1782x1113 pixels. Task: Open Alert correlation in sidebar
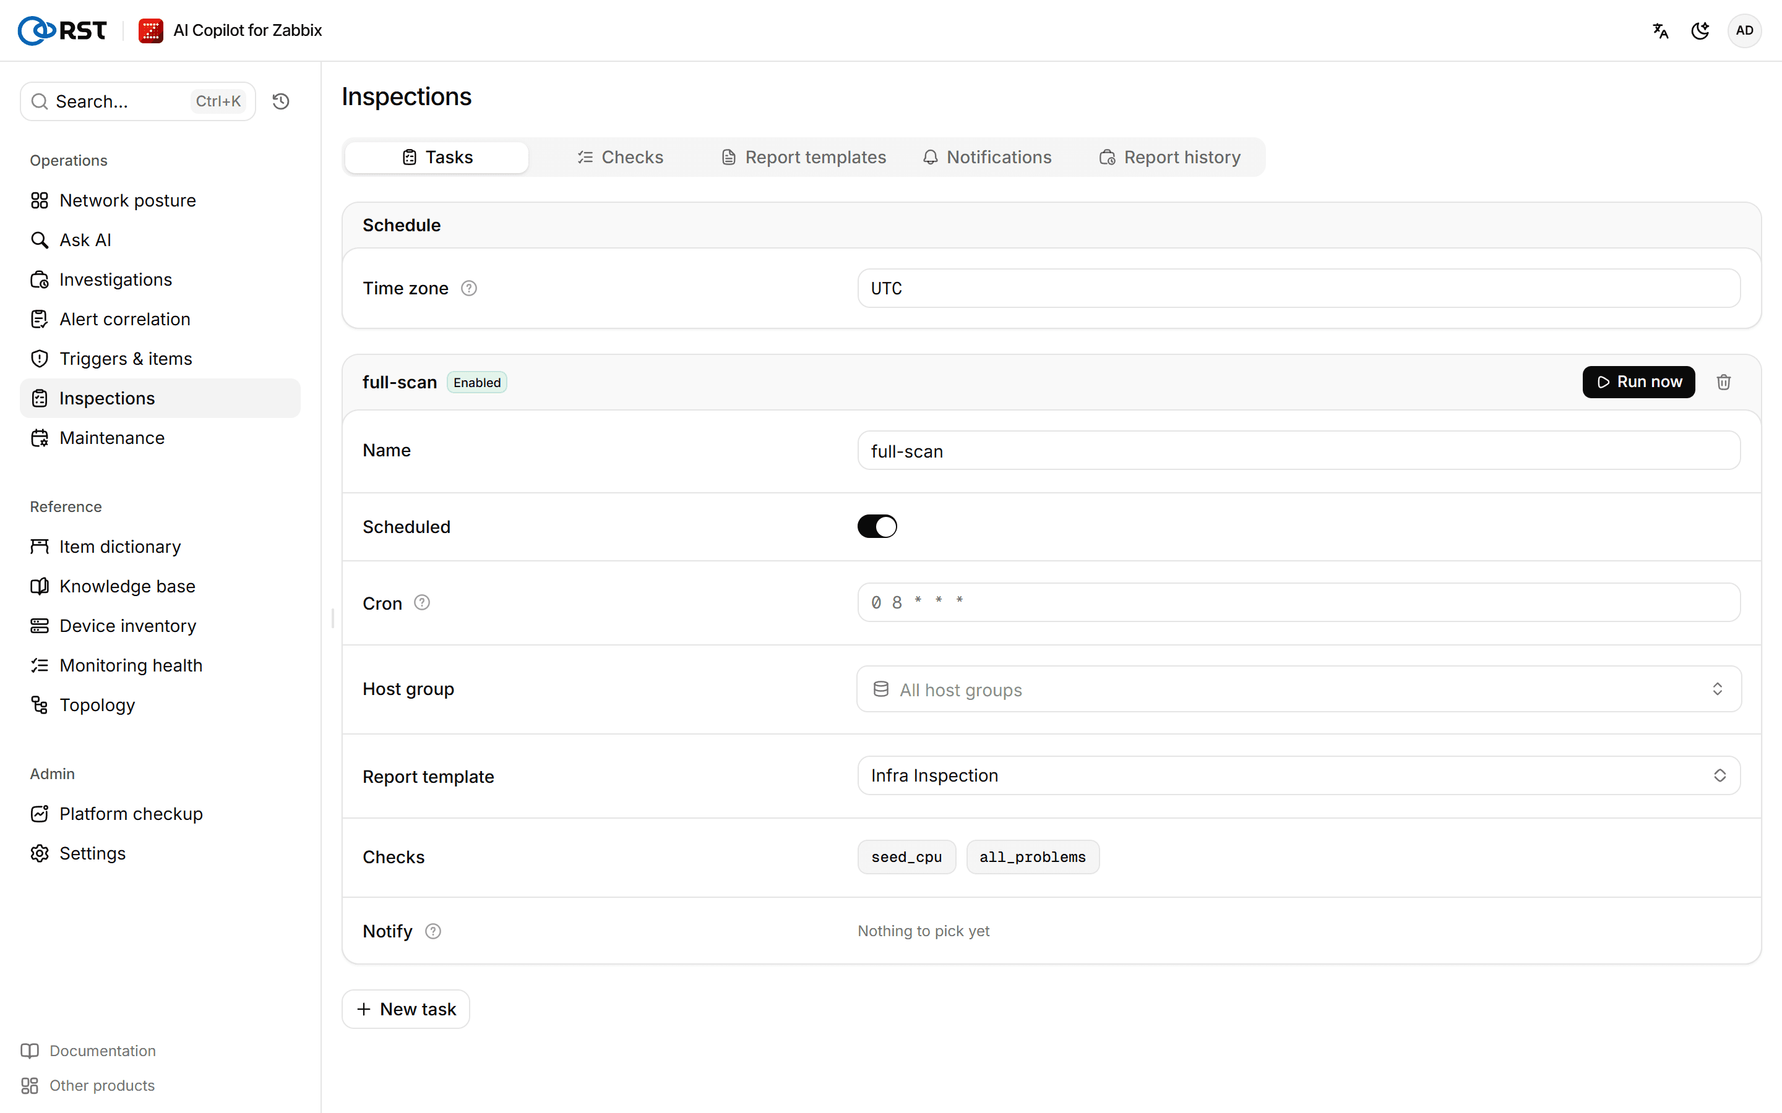click(x=160, y=318)
